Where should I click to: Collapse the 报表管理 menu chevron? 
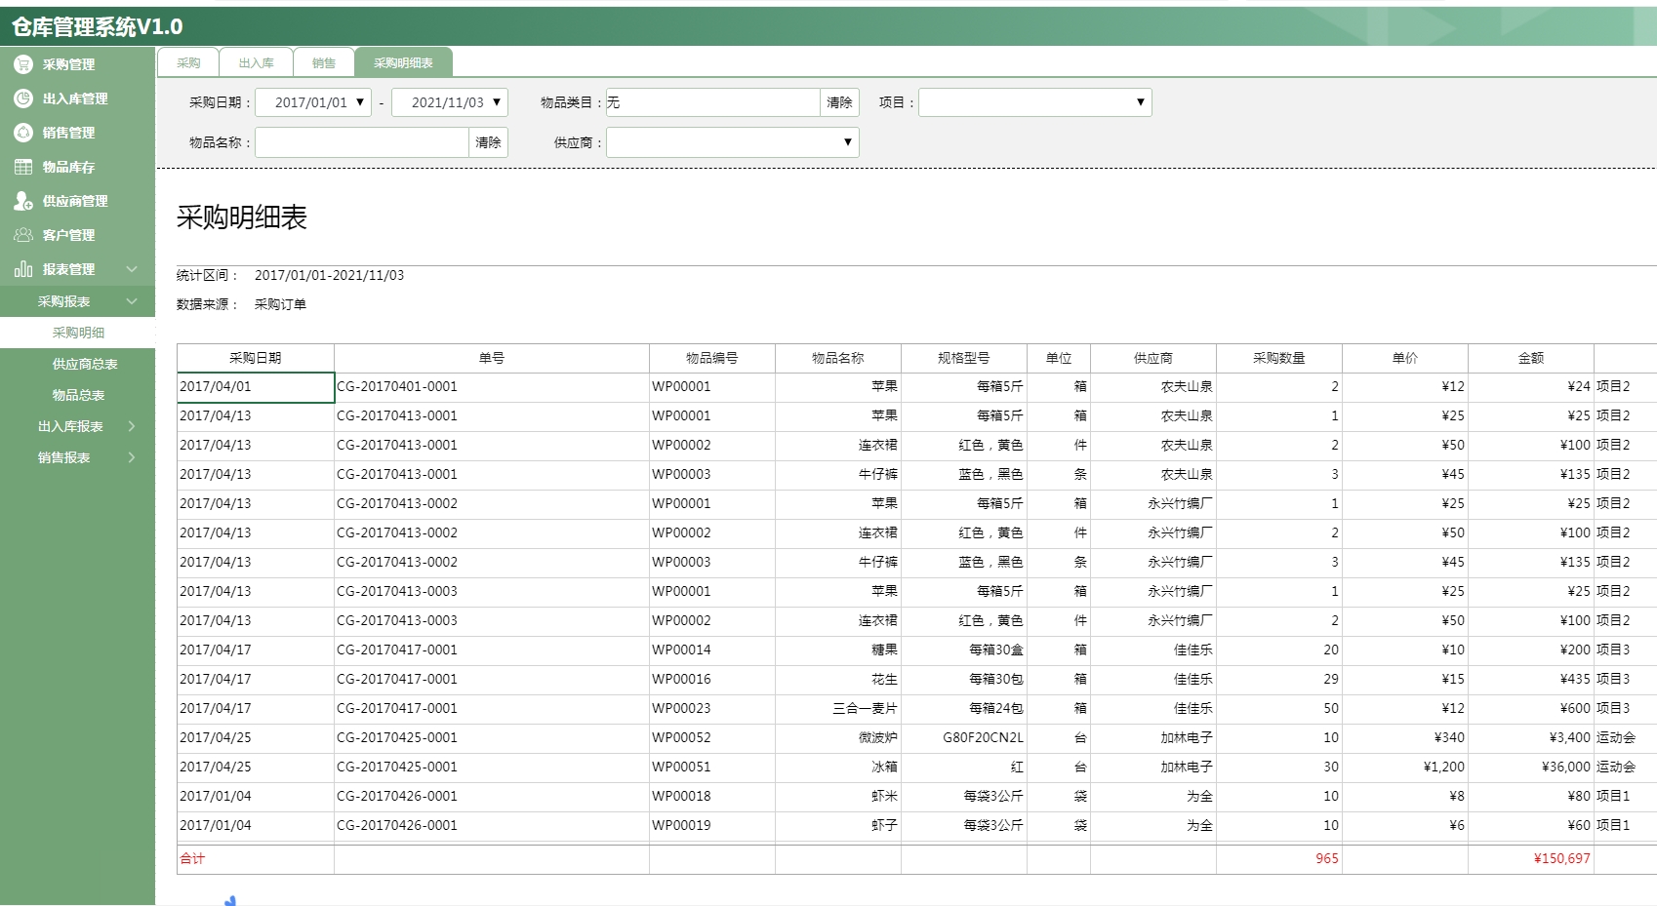[132, 269]
